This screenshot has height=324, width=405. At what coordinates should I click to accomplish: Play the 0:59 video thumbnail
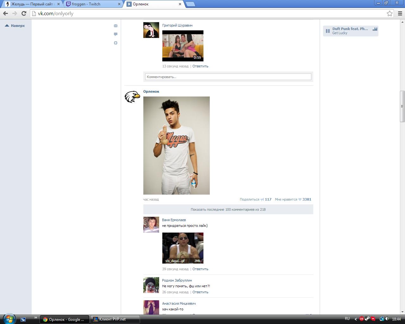pos(183,46)
